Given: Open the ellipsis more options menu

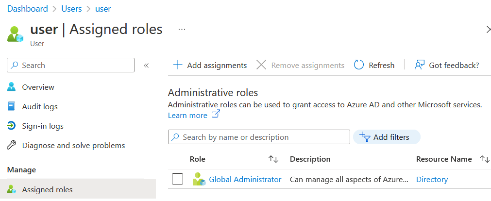Looking at the screenshot, I should (x=182, y=30).
